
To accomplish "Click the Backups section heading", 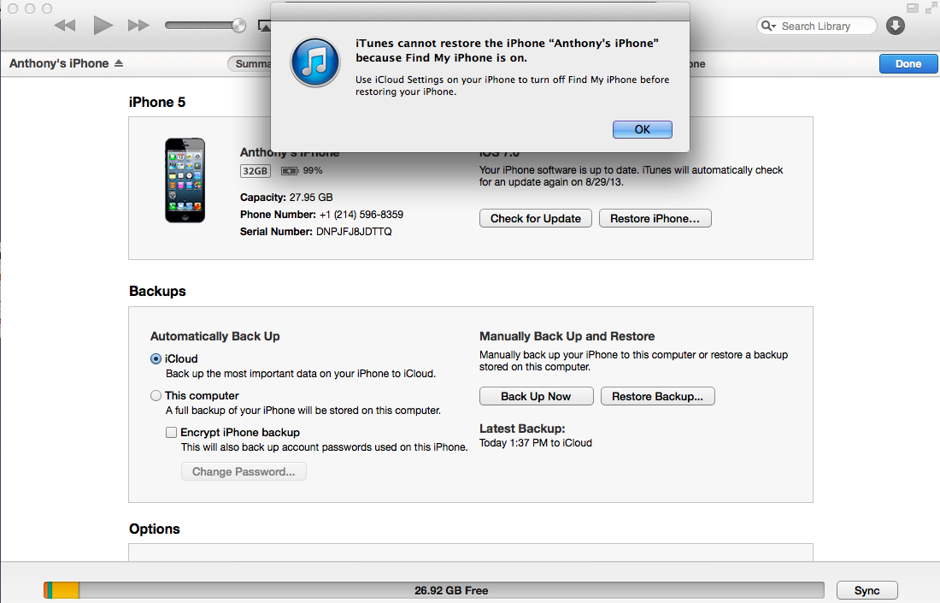I will click(x=158, y=292).
